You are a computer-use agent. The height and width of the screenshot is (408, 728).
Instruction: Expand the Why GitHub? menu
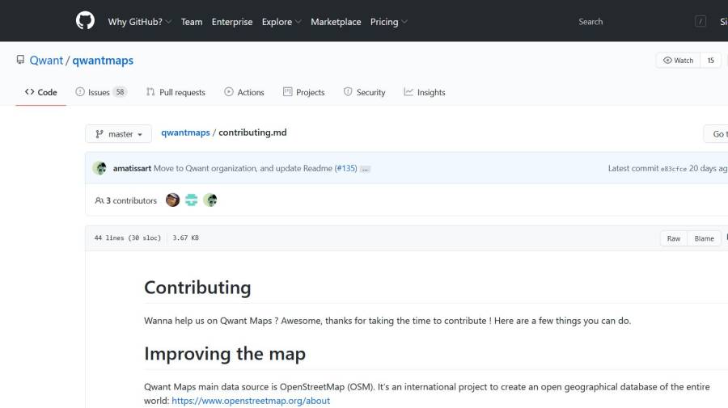coord(140,22)
